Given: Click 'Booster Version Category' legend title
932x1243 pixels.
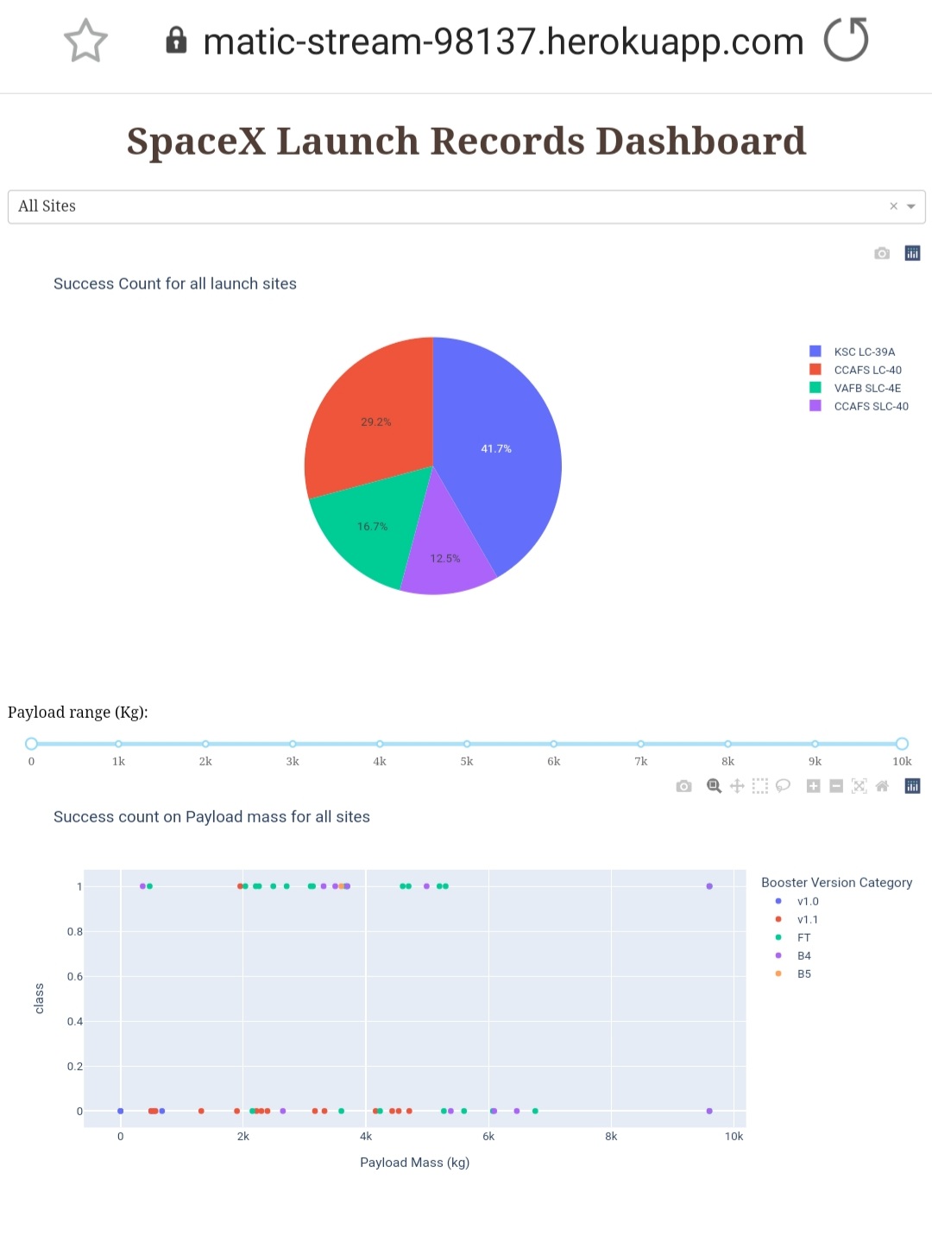Looking at the screenshot, I should click(837, 882).
